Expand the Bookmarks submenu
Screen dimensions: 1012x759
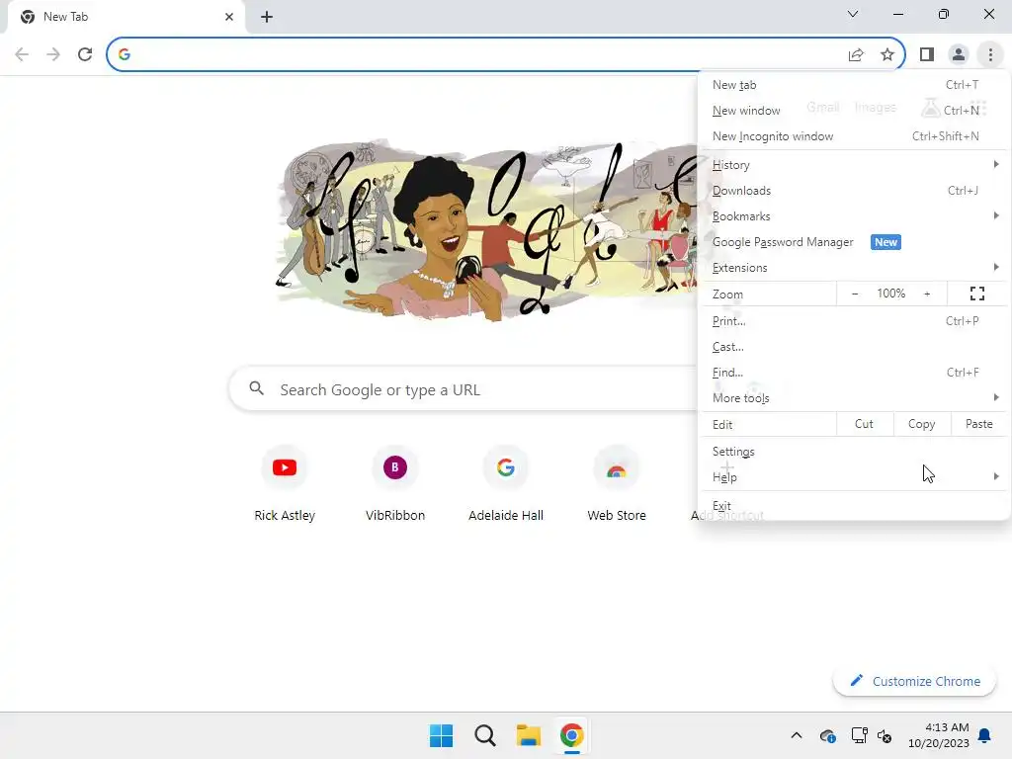click(853, 216)
